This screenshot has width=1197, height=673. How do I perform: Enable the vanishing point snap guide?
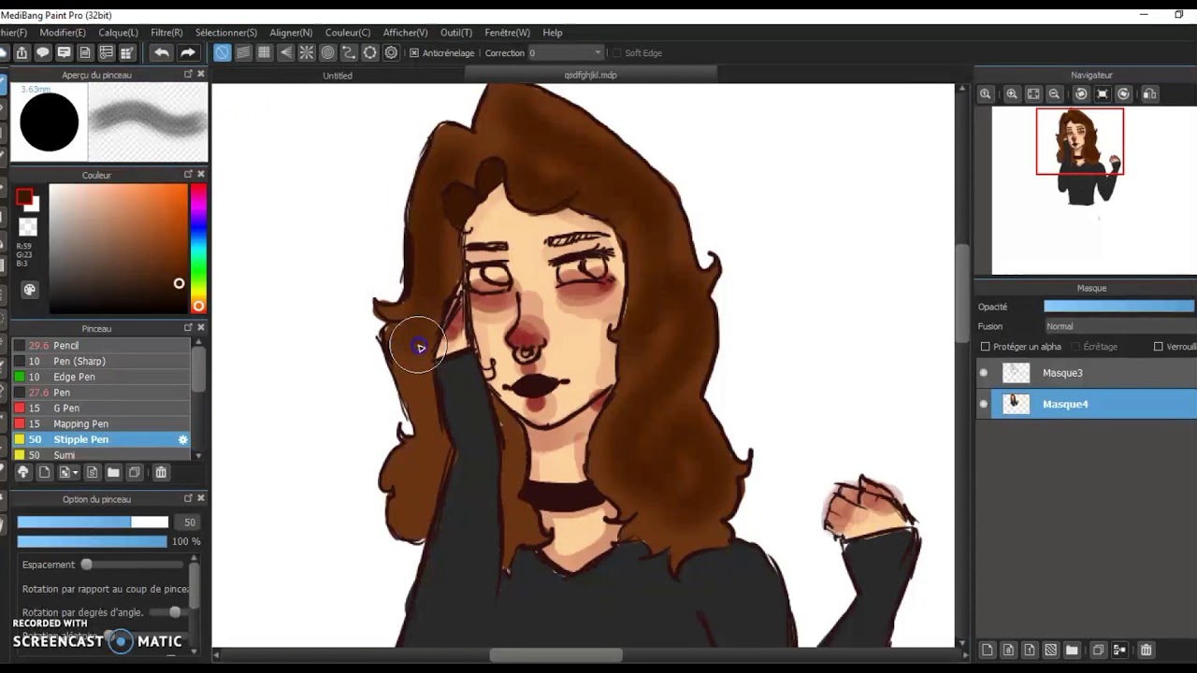(285, 53)
